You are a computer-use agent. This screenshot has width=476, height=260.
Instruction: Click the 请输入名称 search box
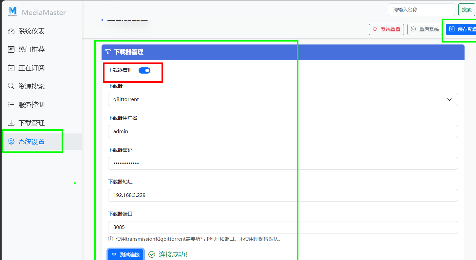coord(421,9)
